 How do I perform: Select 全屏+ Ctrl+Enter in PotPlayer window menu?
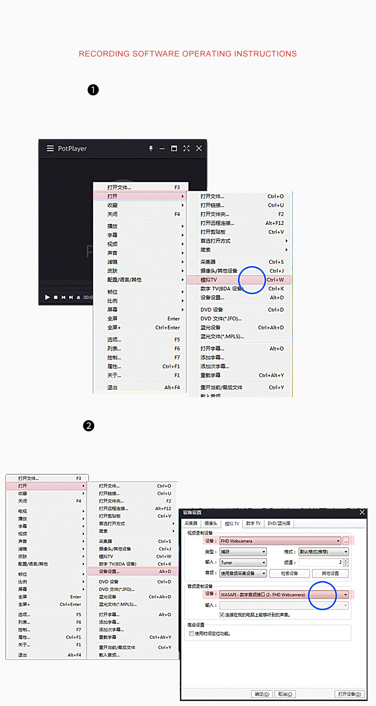tap(140, 327)
